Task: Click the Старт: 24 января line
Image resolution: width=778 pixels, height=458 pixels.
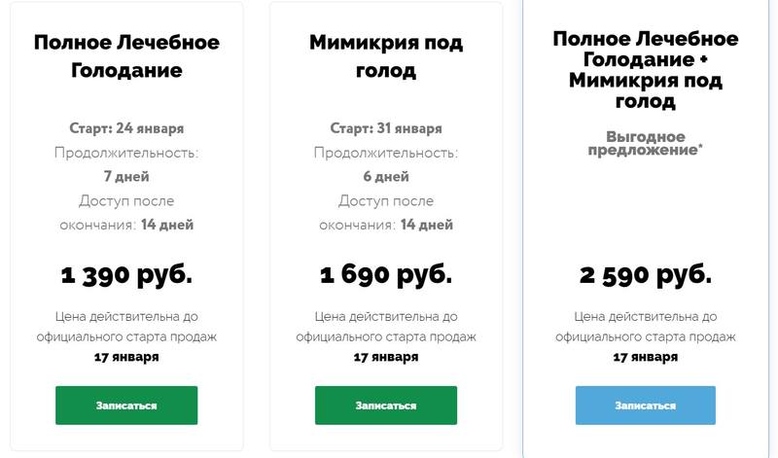Action: tap(126, 128)
